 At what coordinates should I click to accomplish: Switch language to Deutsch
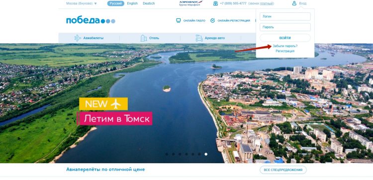point(149,3)
